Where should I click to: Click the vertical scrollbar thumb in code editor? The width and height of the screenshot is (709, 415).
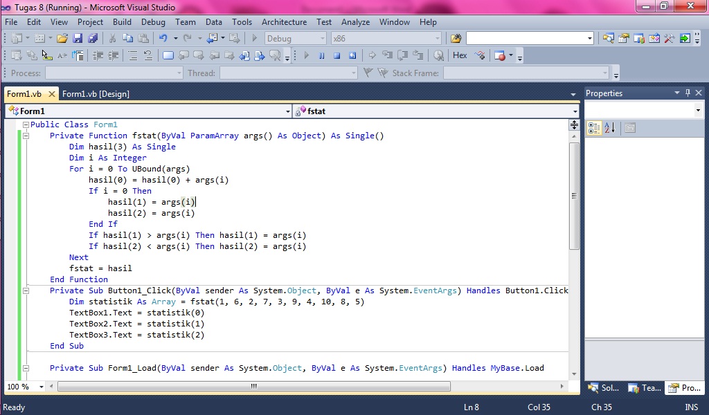coord(574,196)
